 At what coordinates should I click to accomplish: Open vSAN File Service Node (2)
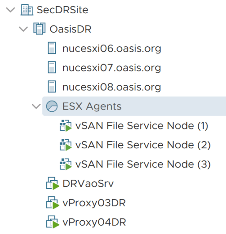(143, 145)
